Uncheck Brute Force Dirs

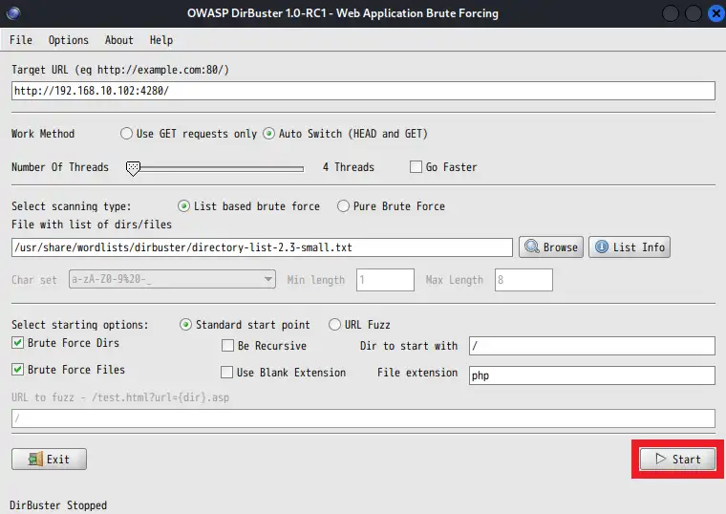[18, 343]
